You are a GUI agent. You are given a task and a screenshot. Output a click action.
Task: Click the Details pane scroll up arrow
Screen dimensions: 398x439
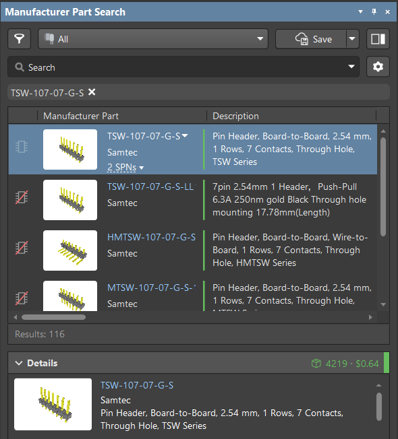(379, 386)
